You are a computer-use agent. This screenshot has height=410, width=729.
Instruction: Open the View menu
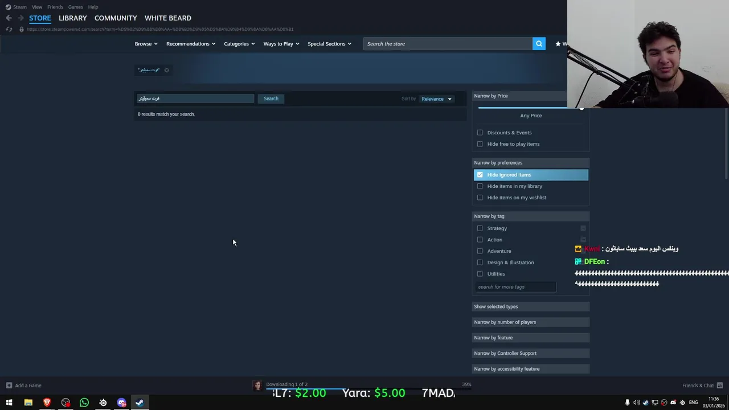click(37, 7)
